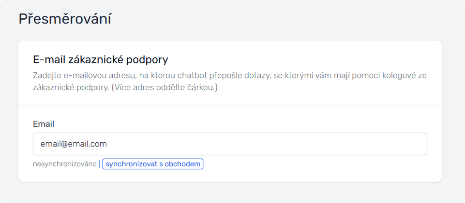
Task: Click the 'Přesměrování' page heading
Action: pyautogui.click(x=65, y=19)
